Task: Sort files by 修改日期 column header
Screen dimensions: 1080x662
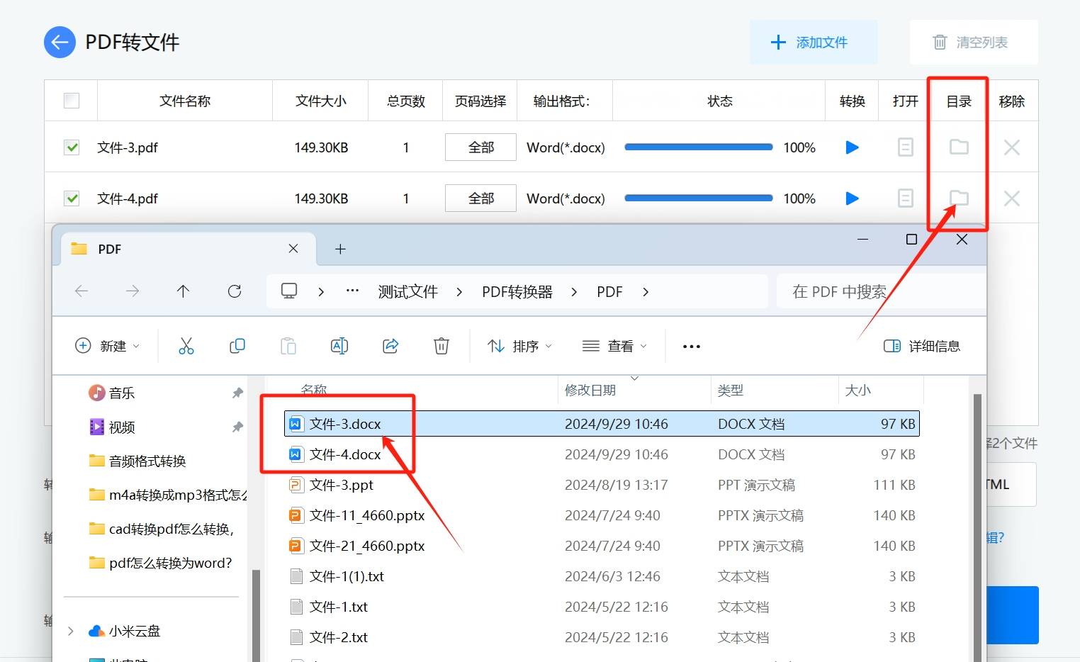Action: tap(590, 390)
